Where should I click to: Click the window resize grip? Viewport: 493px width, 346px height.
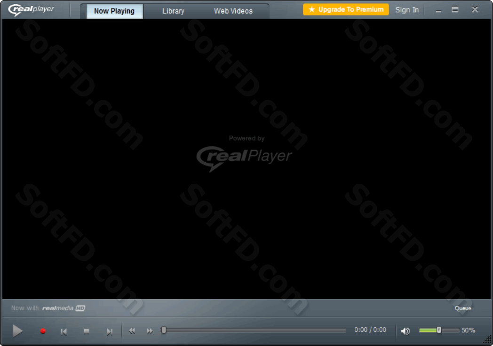coord(487,339)
